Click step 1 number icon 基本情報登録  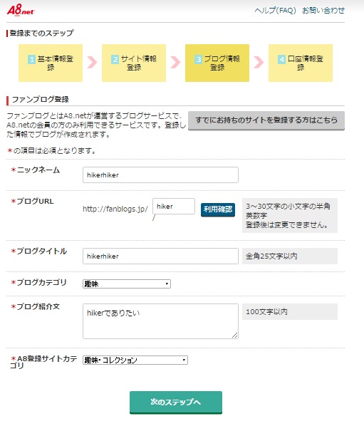coord(31,59)
